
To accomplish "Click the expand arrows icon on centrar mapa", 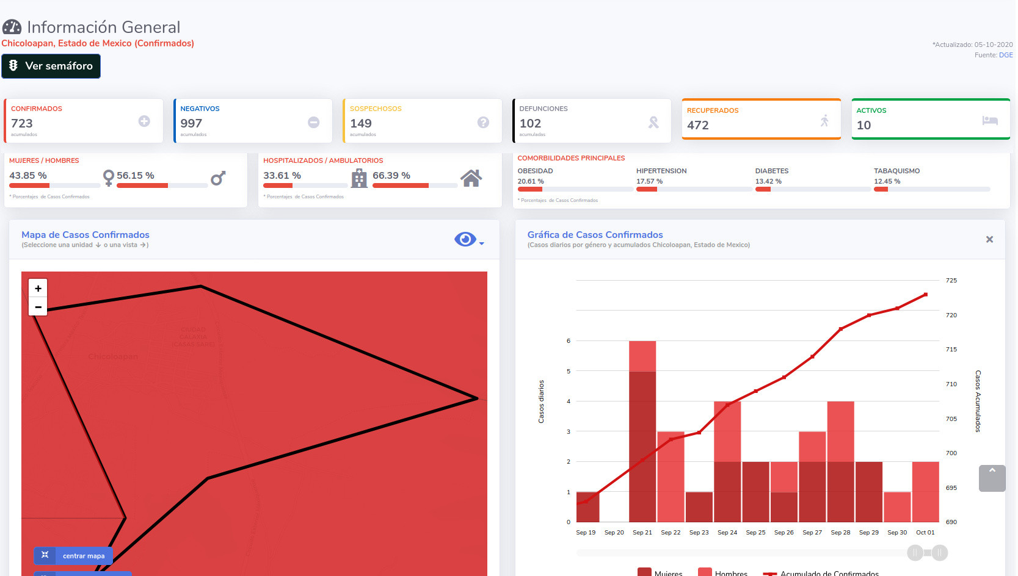I will (45, 555).
